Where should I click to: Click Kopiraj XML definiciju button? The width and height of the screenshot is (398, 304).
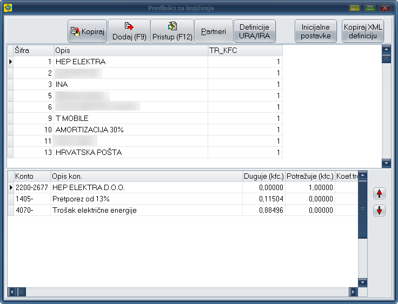(x=363, y=31)
